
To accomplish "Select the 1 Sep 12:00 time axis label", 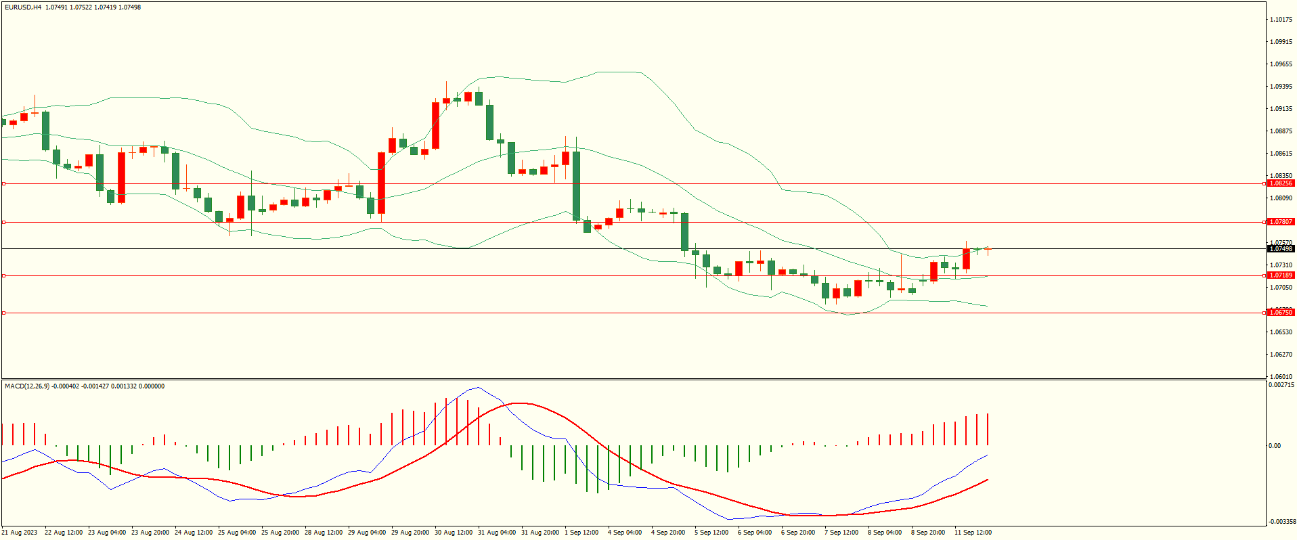I will [x=581, y=533].
